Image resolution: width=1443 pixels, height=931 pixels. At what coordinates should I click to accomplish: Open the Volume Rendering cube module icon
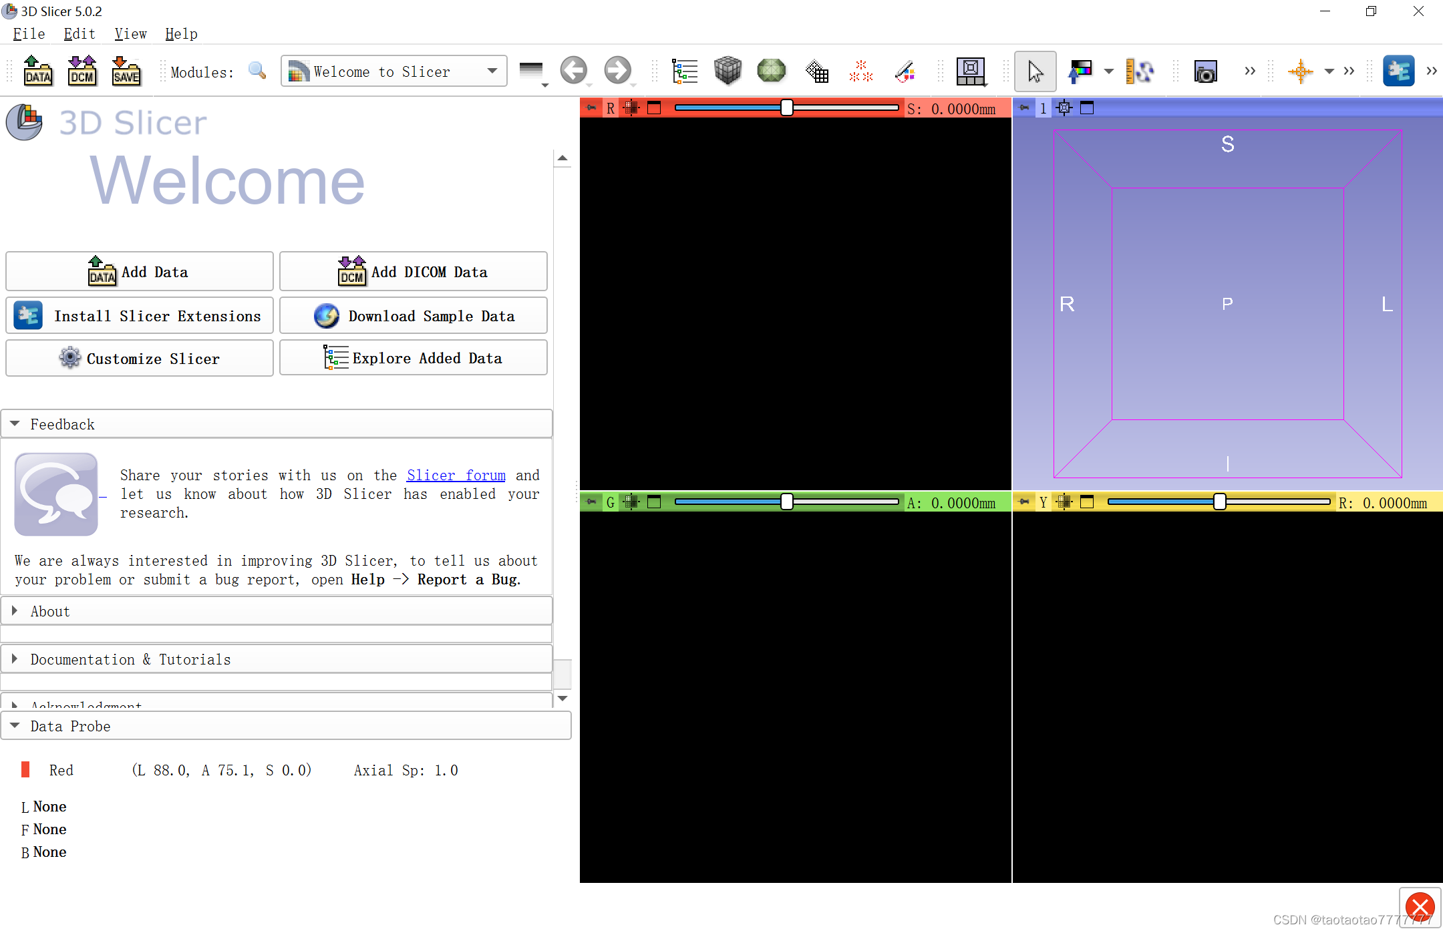728,71
